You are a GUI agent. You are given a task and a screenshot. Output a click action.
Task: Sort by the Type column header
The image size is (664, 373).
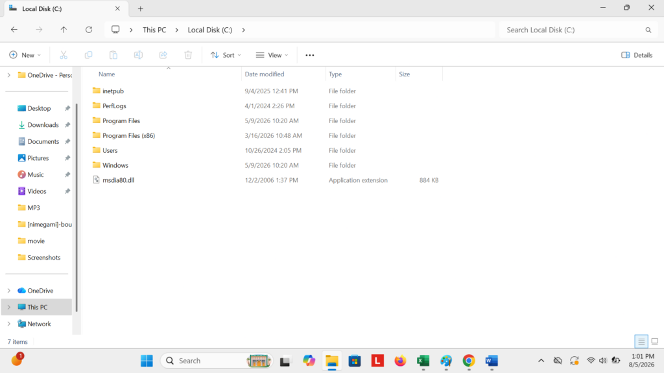(335, 74)
